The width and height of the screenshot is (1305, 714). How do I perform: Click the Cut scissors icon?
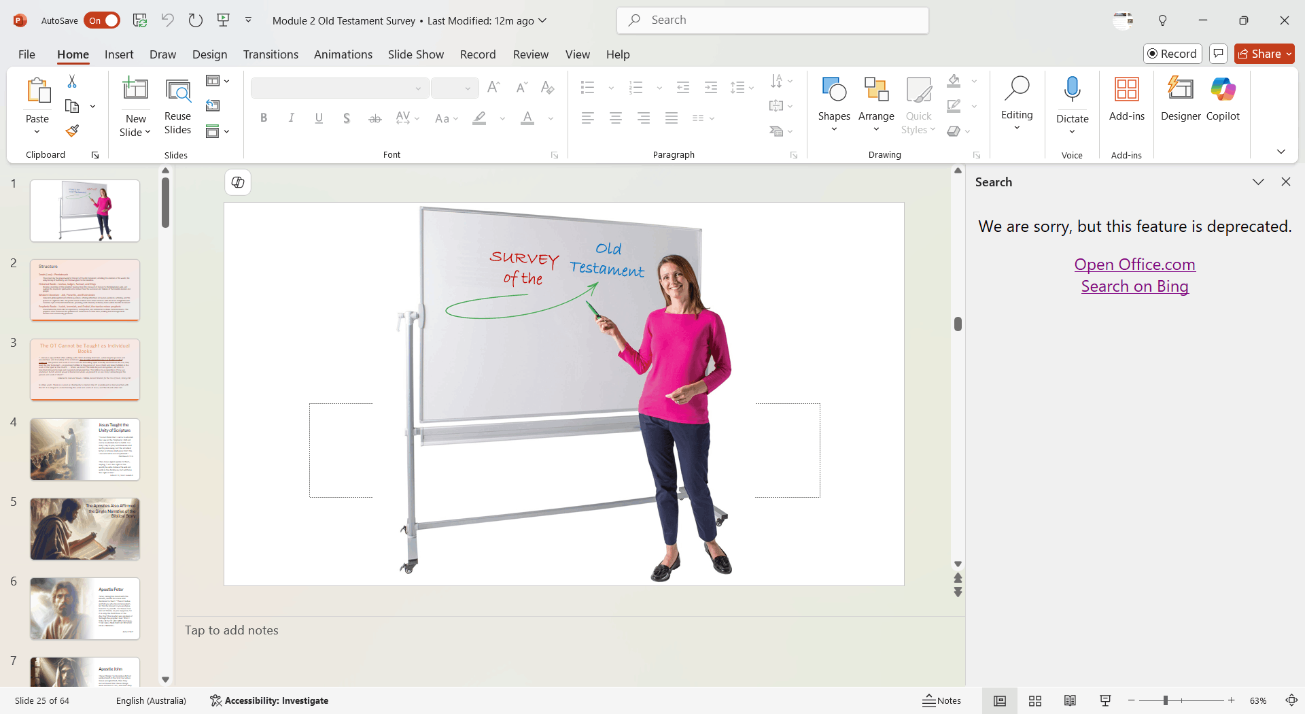(72, 82)
